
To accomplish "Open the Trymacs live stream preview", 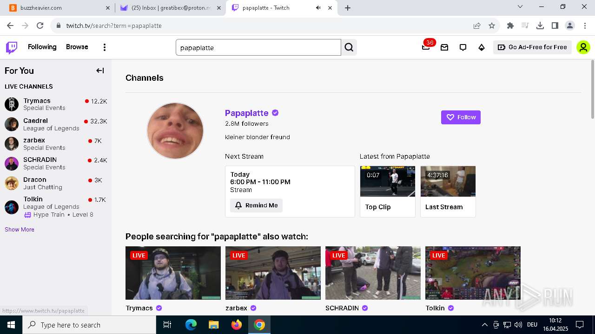I will click(173, 273).
